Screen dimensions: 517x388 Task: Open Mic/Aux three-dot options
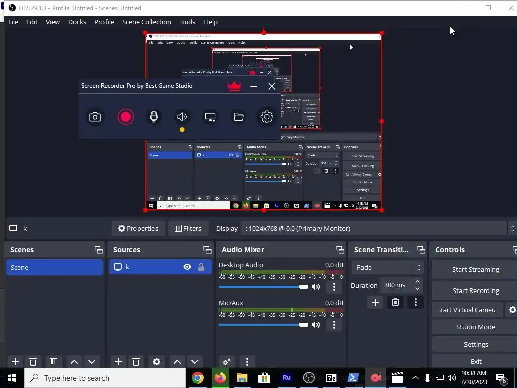[334, 325]
